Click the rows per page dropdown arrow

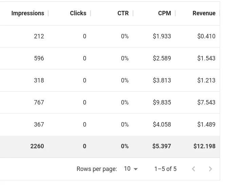(x=136, y=169)
